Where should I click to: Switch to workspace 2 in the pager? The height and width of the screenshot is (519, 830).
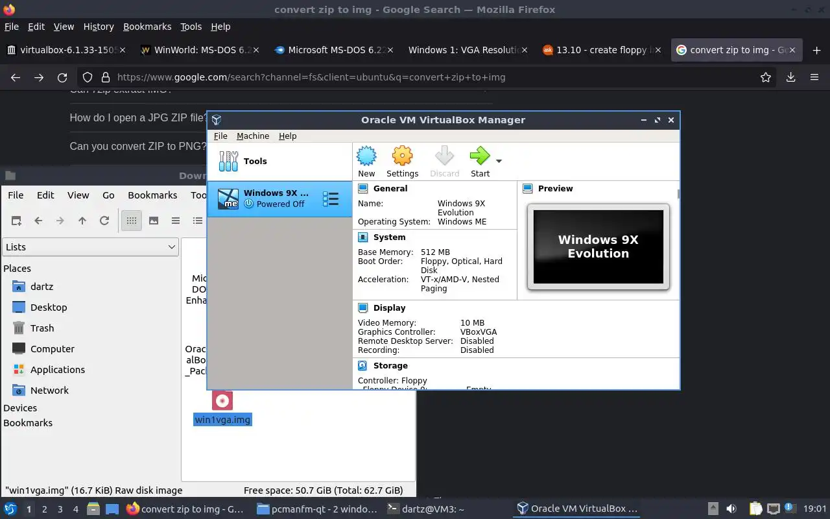click(44, 509)
